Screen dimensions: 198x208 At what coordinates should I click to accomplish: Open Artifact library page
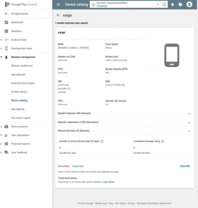(19, 92)
